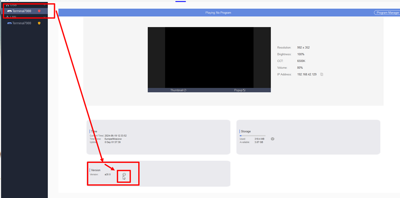The image size is (400, 198).
Task: Click the Volume 80% value
Action: click(300, 68)
